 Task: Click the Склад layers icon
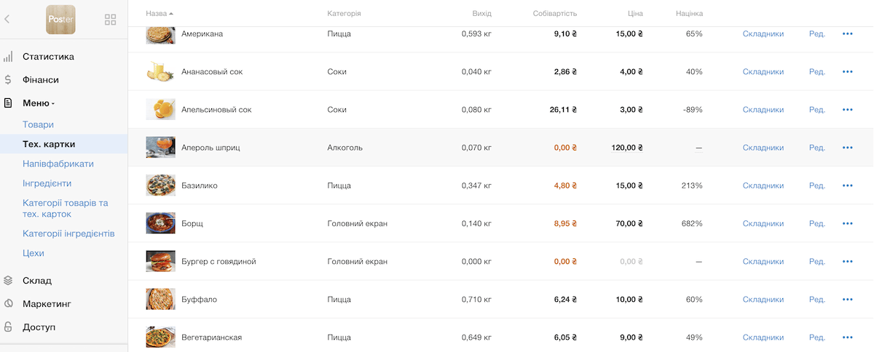pos(8,281)
